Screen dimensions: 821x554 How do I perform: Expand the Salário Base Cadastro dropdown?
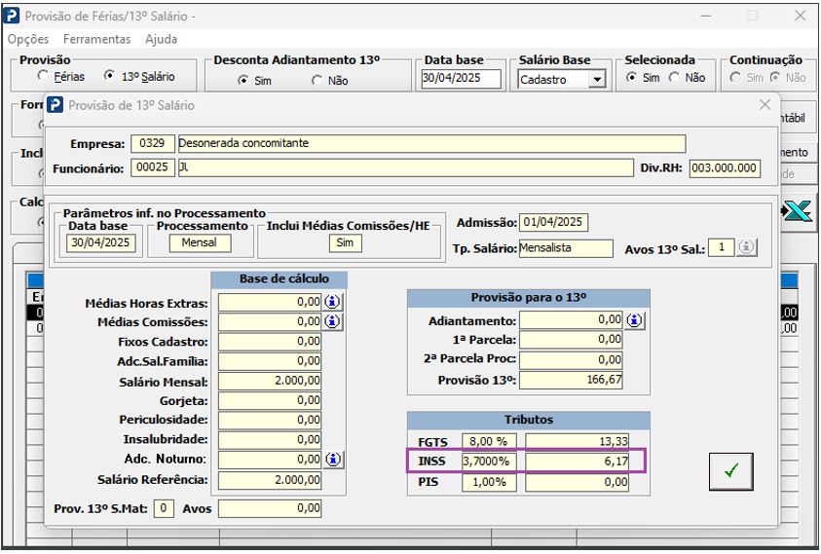(x=597, y=80)
